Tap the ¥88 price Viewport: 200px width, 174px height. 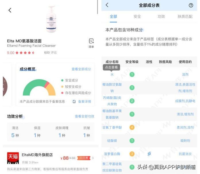65,158
